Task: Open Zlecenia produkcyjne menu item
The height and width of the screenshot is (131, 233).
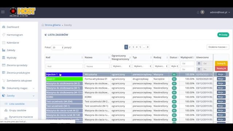Action: 18,73
